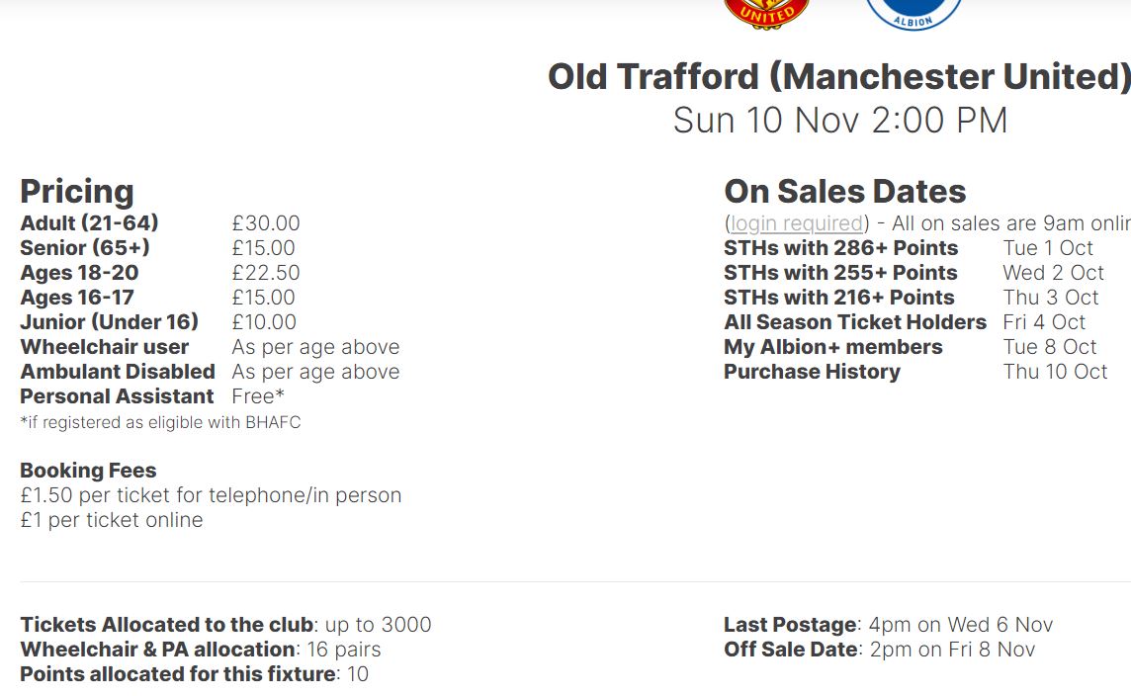This screenshot has height=696, width=1131.
Task: Click the Purchase History label
Action: (813, 372)
